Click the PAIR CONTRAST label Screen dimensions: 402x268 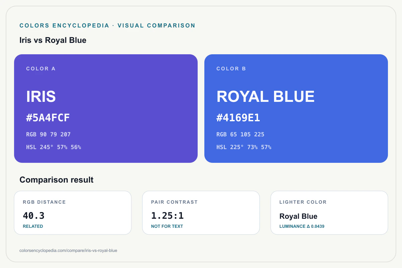(174, 202)
